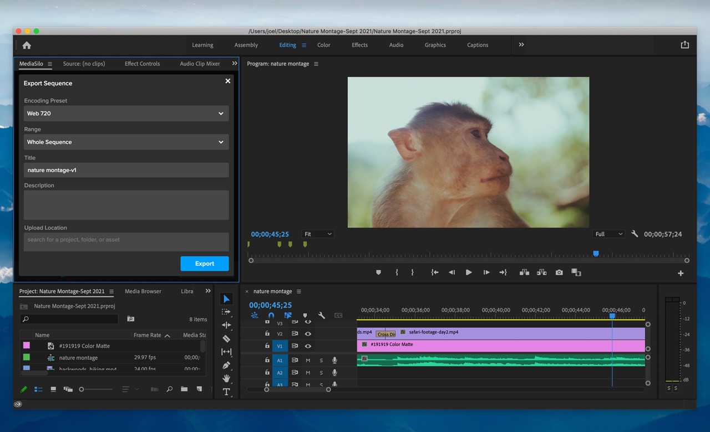Image resolution: width=710 pixels, height=432 pixels.
Task: Click the Add Marker icon in Program monitor
Action: [378, 272]
